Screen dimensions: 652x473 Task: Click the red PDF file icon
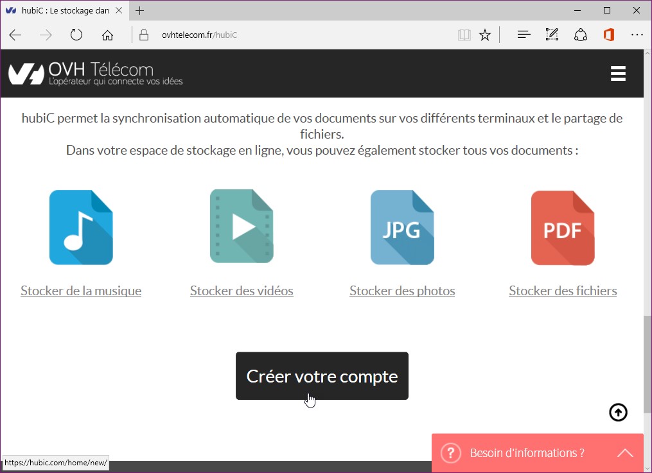click(x=563, y=228)
